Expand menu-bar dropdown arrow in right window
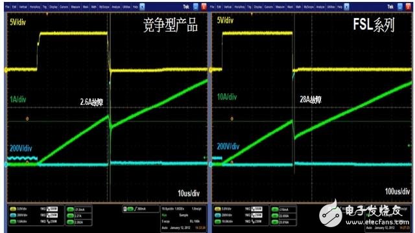The image size is (415, 233). tap(347, 6)
